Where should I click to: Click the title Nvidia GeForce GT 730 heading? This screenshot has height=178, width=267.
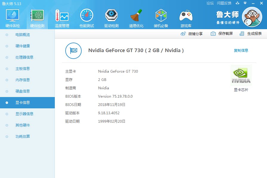136,50
